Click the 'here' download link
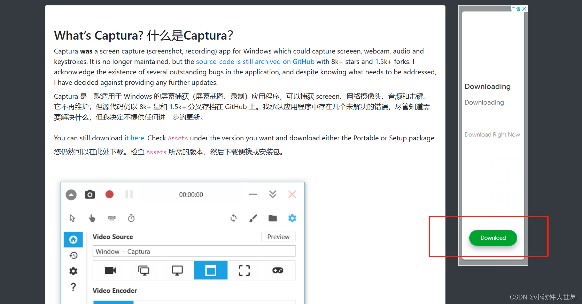 (x=137, y=138)
